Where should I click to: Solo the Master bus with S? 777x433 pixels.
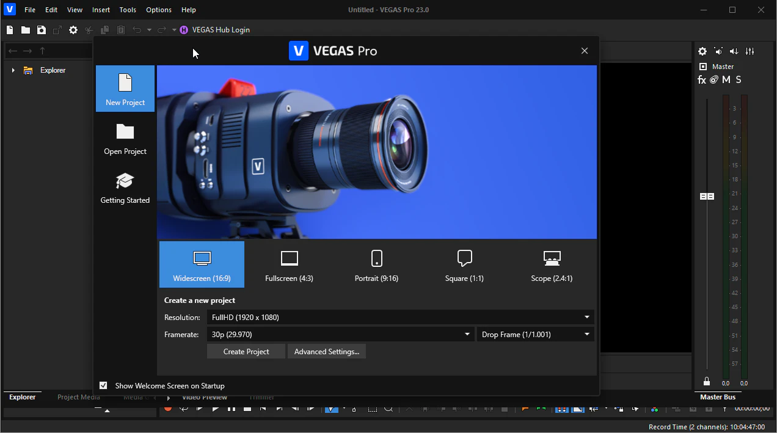(739, 80)
